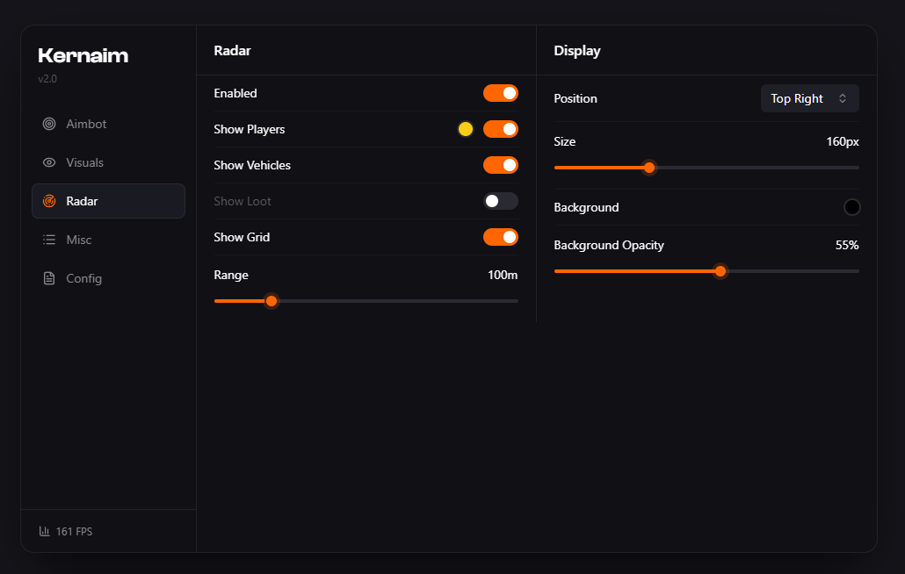Viewport: 905px width, 574px height.
Task: Turn off the Show Players toggle
Action: coord(501,129)
